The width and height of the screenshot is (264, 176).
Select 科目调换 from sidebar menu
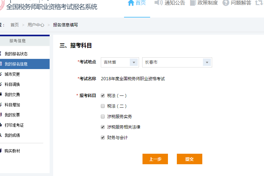click(12, 84)
